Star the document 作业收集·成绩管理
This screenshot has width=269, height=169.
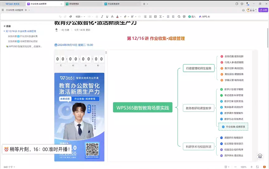pyautogui.click(x=26, y=10)
